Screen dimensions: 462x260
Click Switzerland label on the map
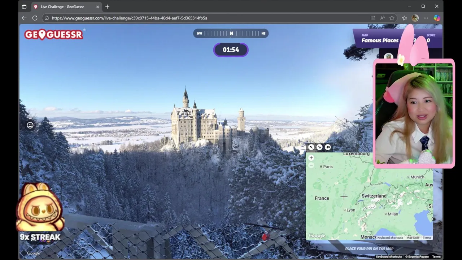[x=374, y=196]
